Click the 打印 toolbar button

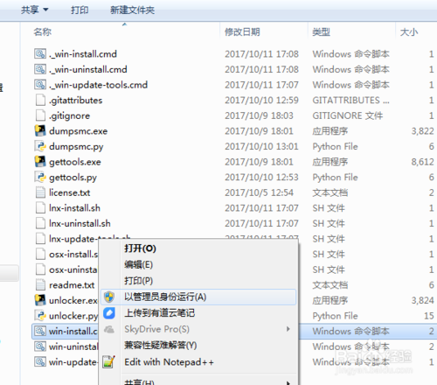[x=80, y=10]
